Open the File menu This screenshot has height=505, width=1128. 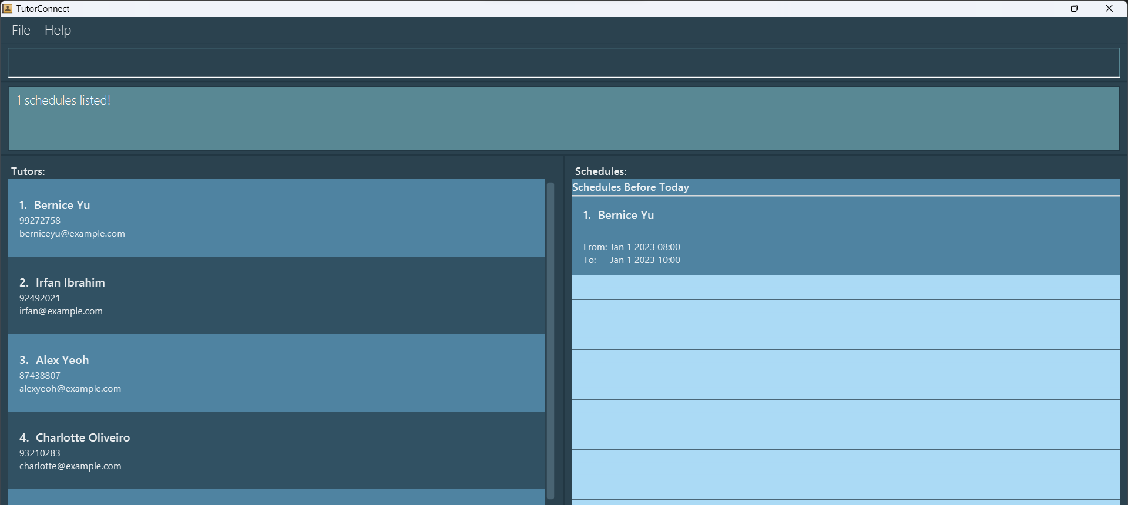pos(21,30)
